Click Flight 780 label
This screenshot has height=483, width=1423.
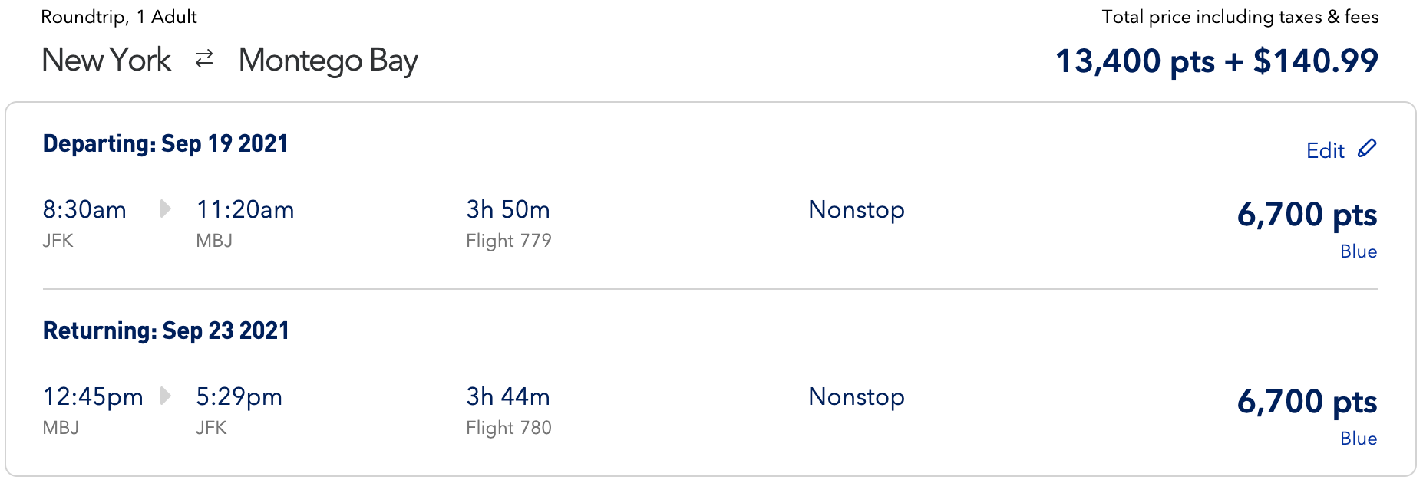click(508, 428)
